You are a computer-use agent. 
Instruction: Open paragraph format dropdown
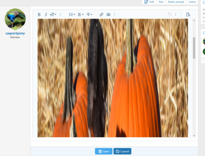click(x=89, y=14)
